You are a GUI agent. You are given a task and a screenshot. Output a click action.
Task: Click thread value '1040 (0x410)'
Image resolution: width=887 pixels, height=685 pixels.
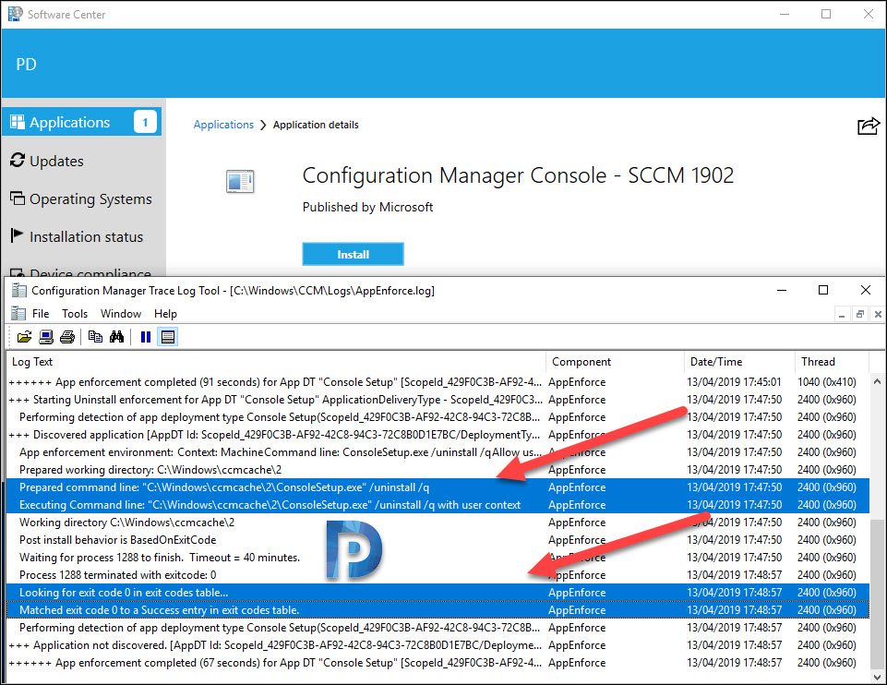pyautogui.click(x=826, y=382)
